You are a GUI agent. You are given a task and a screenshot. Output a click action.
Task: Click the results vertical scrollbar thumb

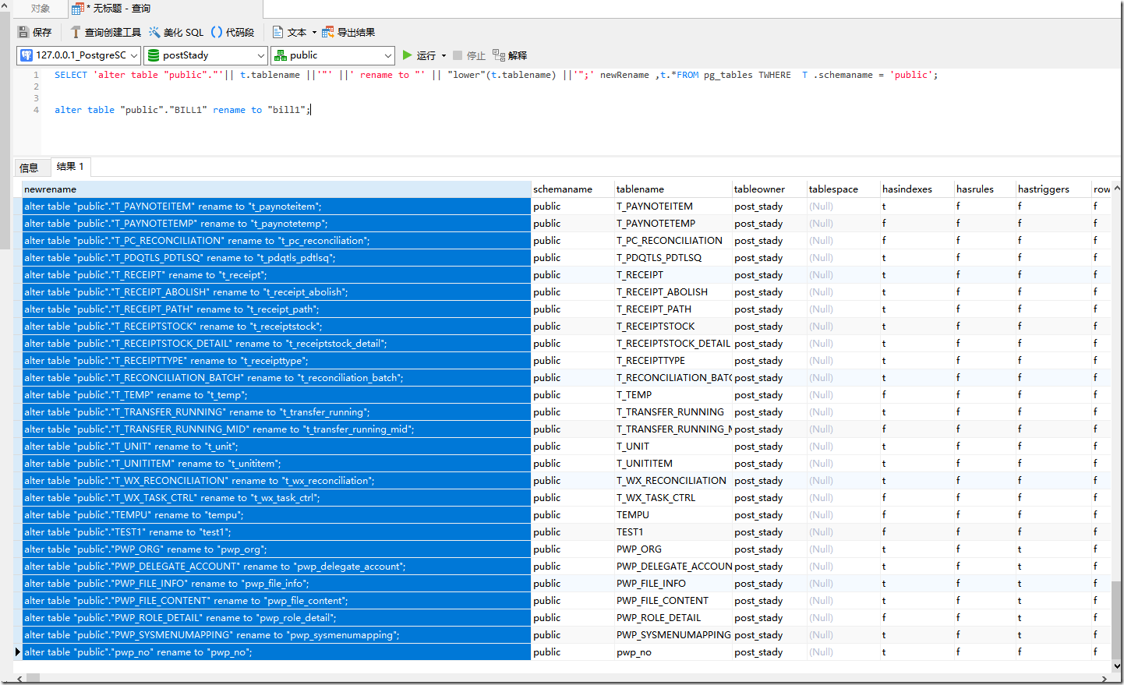(x=1117, y=620)
